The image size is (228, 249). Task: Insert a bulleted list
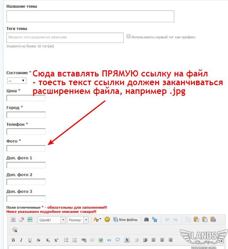(66, 240)
